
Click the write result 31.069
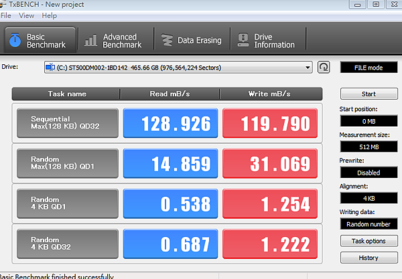(x=270, y=163)
